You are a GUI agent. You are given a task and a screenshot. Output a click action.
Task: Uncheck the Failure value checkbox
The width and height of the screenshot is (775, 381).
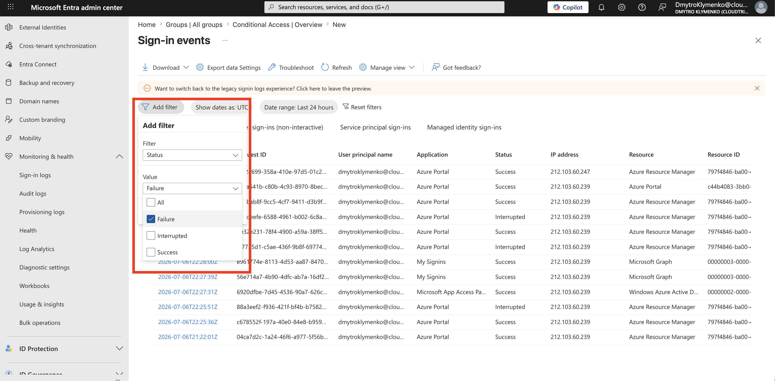click(151, 219)
